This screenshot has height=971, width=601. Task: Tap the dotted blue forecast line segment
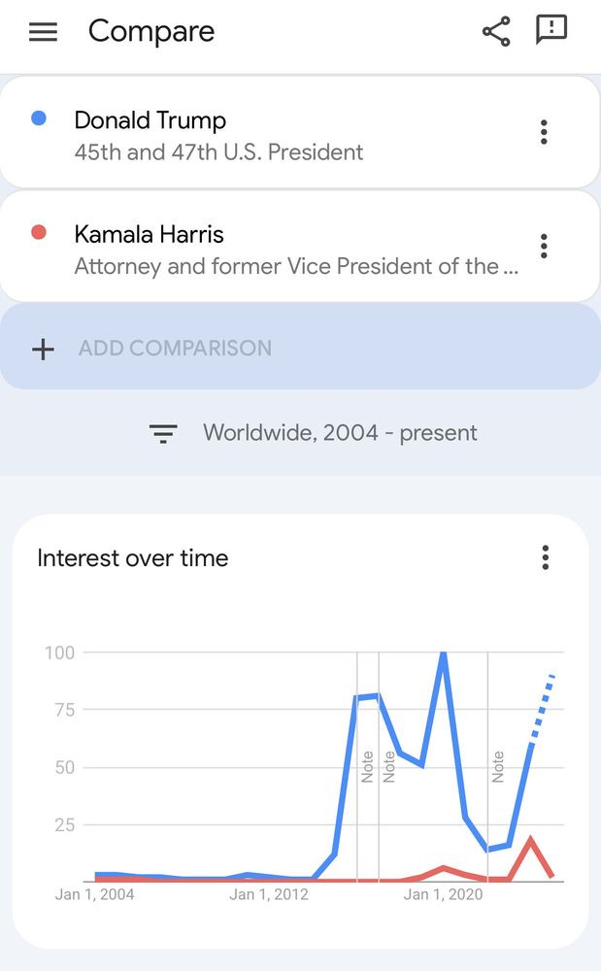coord(542,708)
